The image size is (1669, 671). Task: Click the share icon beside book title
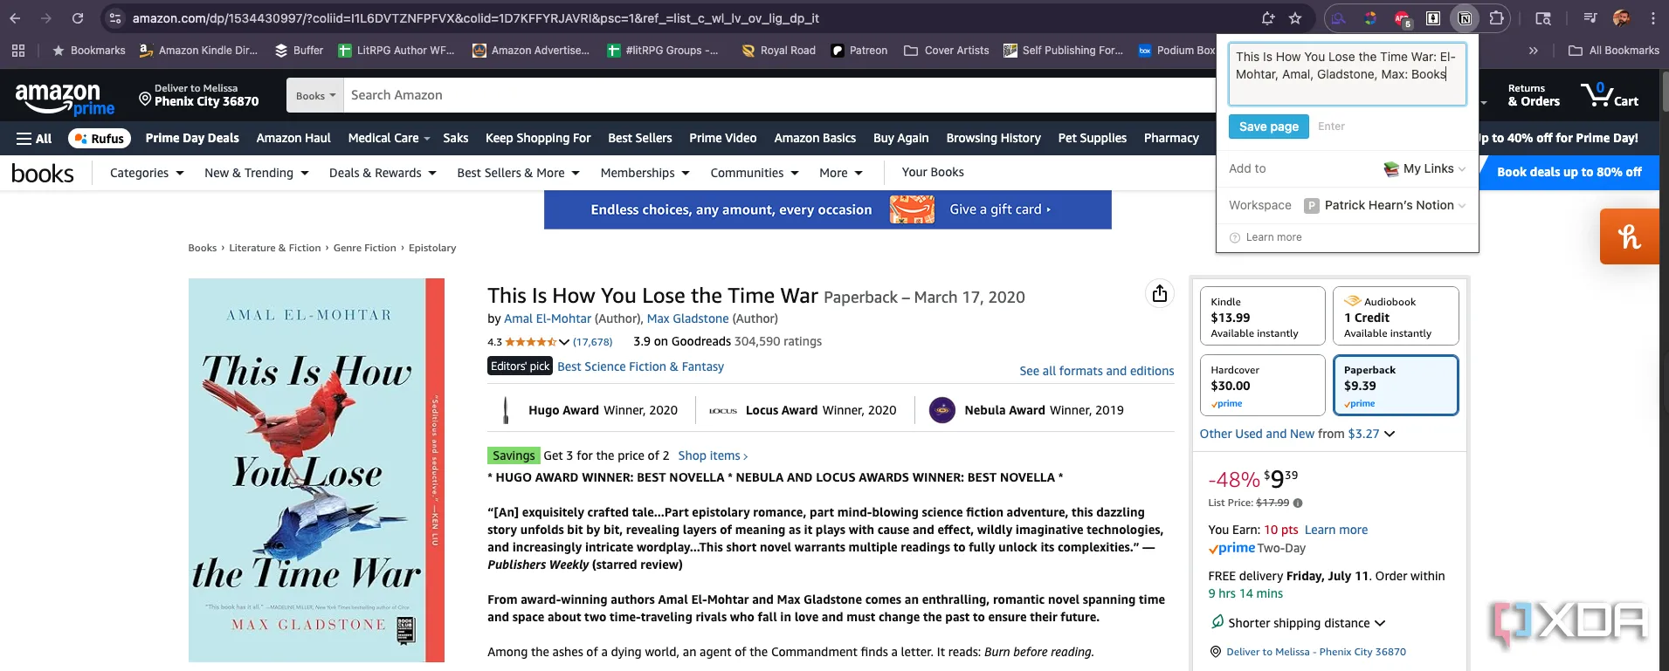pyautogui.click(x=1159, y=294)
